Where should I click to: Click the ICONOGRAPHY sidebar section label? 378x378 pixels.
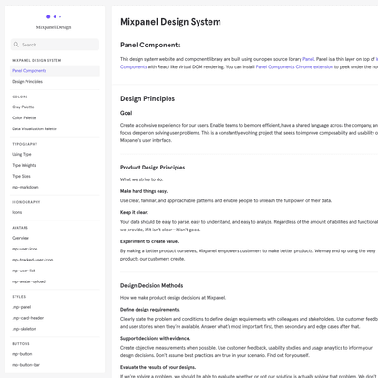[x=26, y=202]
